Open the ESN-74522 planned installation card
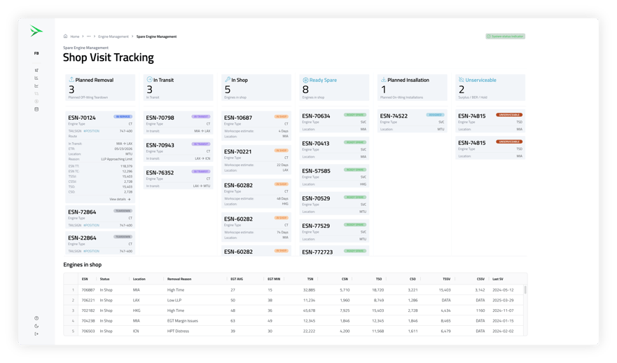The image size is (617, 363). tap(412, 121)
